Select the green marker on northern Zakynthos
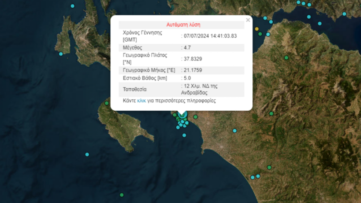Viewport: 361px width, 203px height. (107, 103)
